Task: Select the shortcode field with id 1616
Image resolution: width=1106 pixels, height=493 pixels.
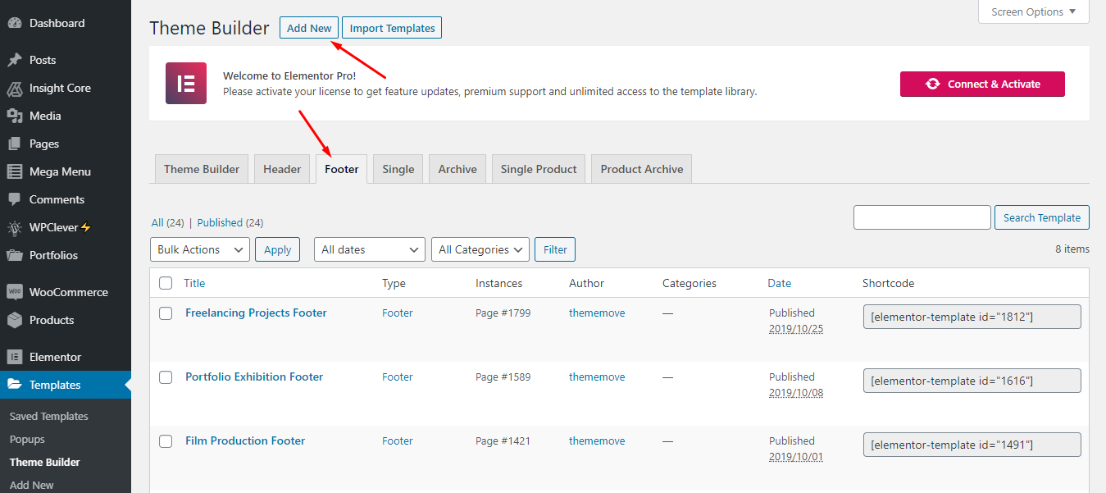Action: point(972,381)
